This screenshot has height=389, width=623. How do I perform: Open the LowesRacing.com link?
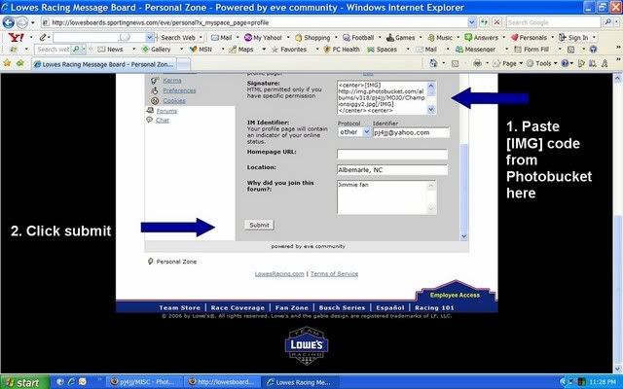[x=279, y=274]
